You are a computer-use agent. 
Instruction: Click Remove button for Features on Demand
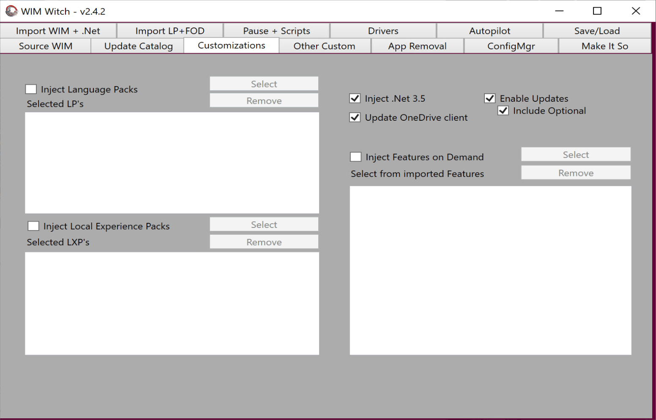[576, 173]
